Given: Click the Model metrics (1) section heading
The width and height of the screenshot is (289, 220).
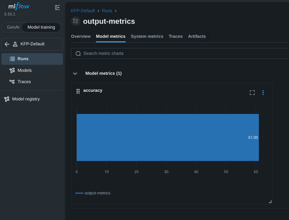Looking at the screenshot, I should [103, 73].
